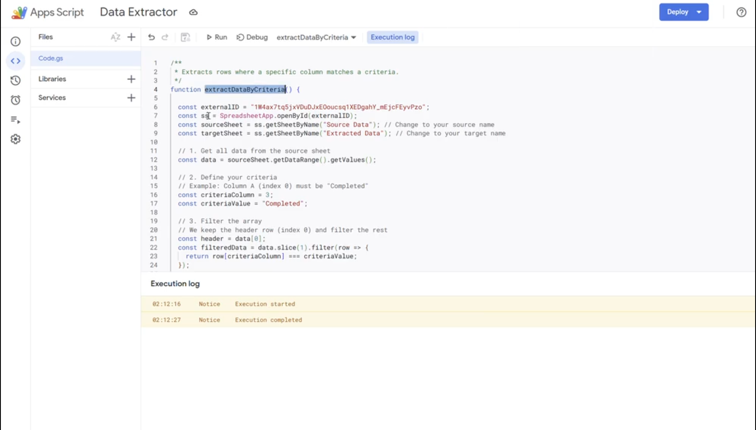756x430 pixels.
Task: View the Executions panel
Action: (15, 120)
